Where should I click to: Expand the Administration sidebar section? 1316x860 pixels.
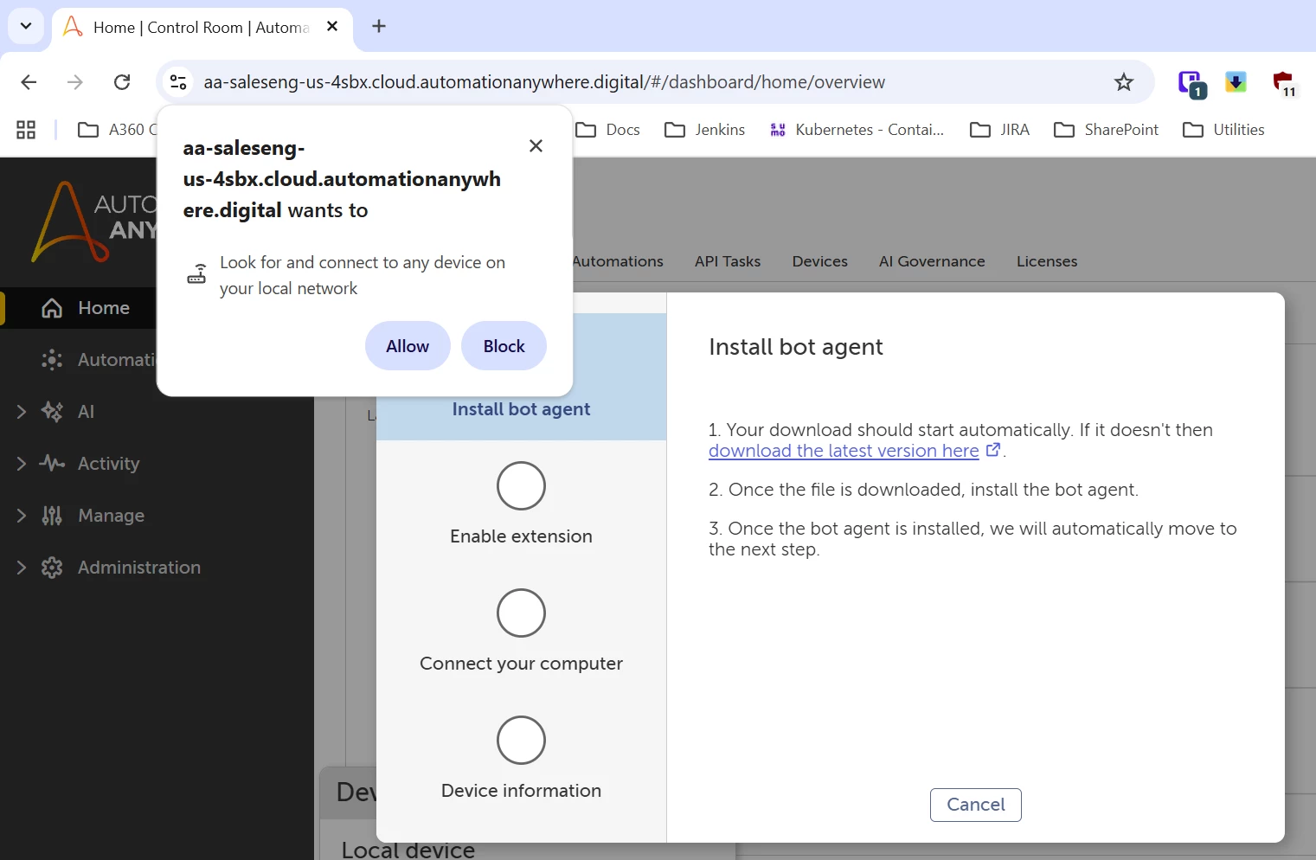(22, 568)
